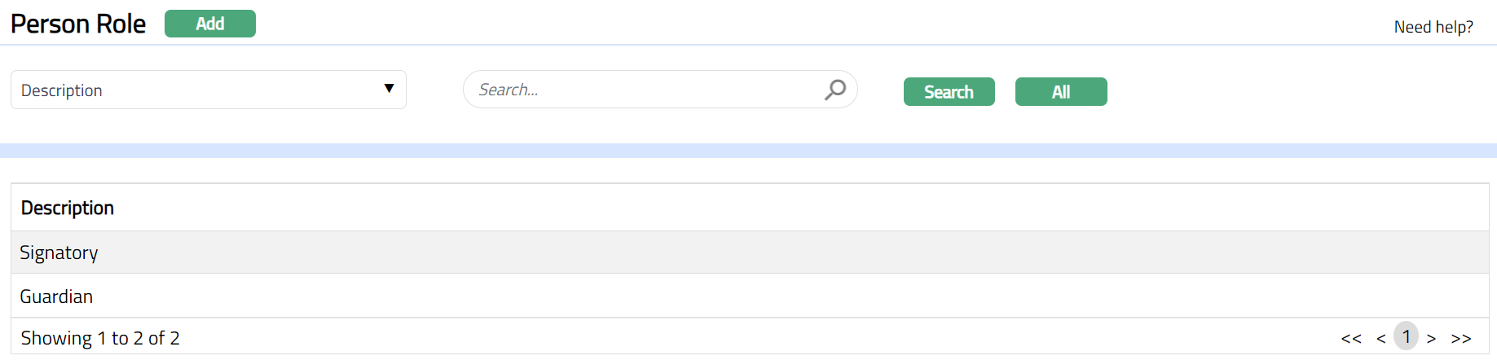Go to the first page of results
Screen dimensions: 1497x360
(1351, 338)
